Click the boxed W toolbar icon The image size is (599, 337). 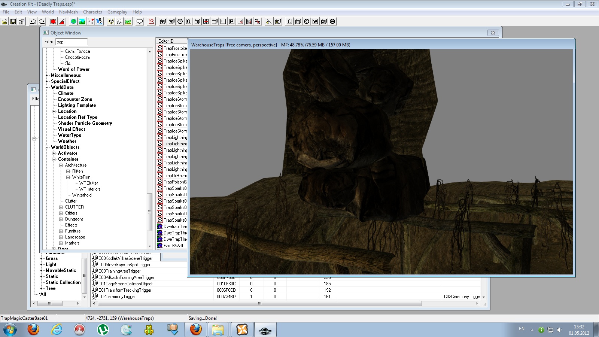pyautogui.click(x=315, y=21)
